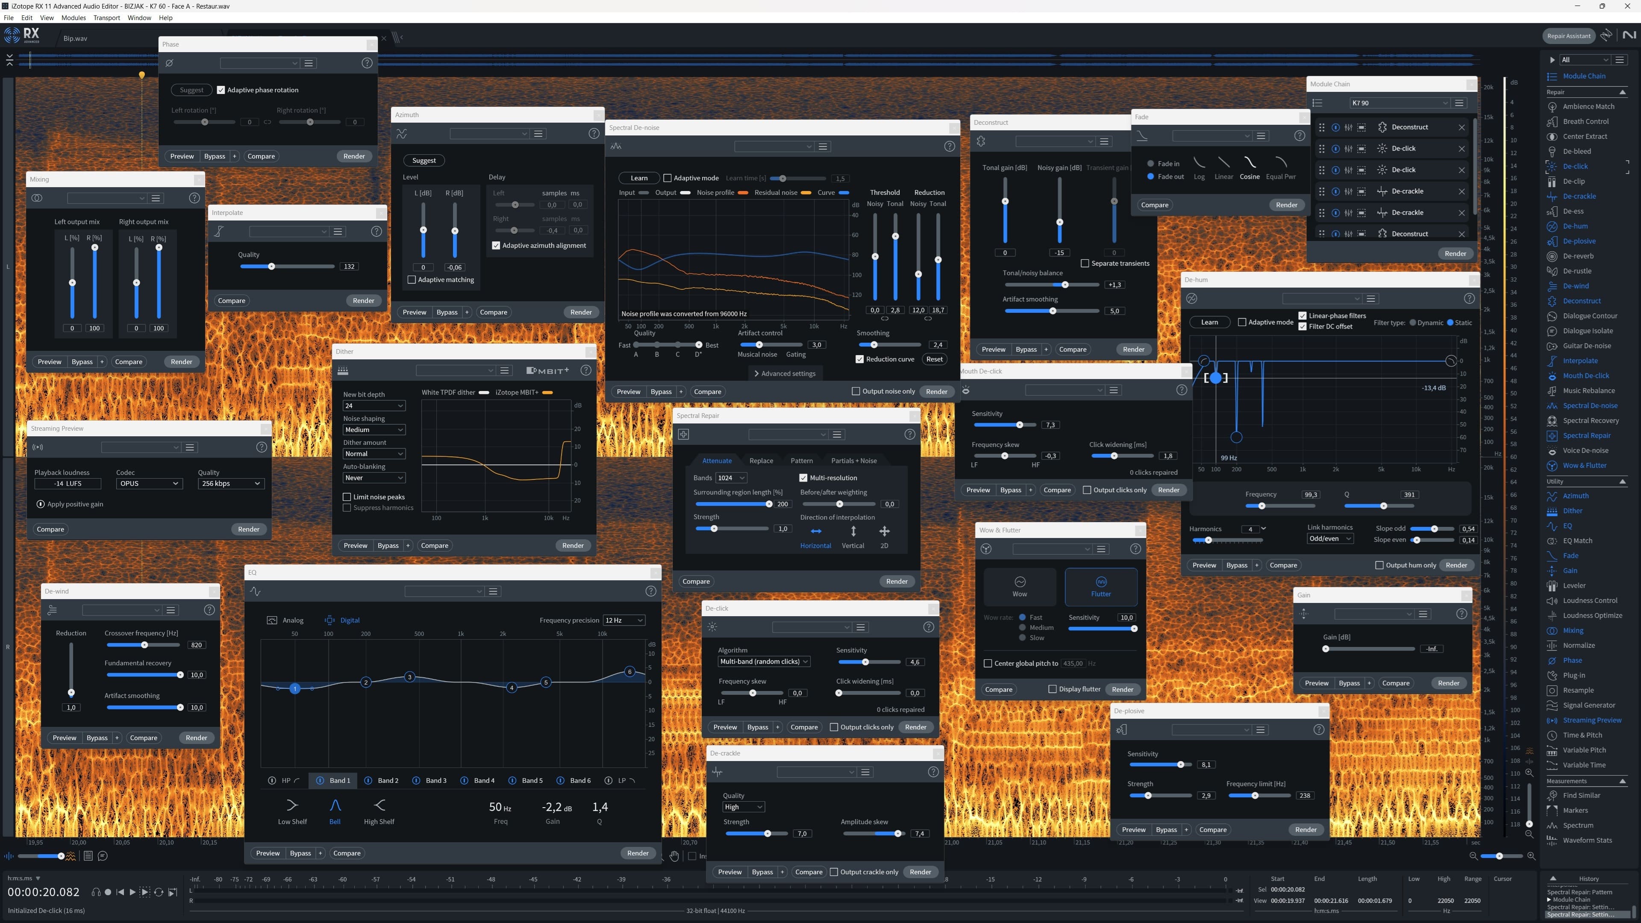Select Wow mode in Wow & Flutter
The width and height of the screenshot is (1641, 923).
pyautogui.click(x=1019, y=587)
